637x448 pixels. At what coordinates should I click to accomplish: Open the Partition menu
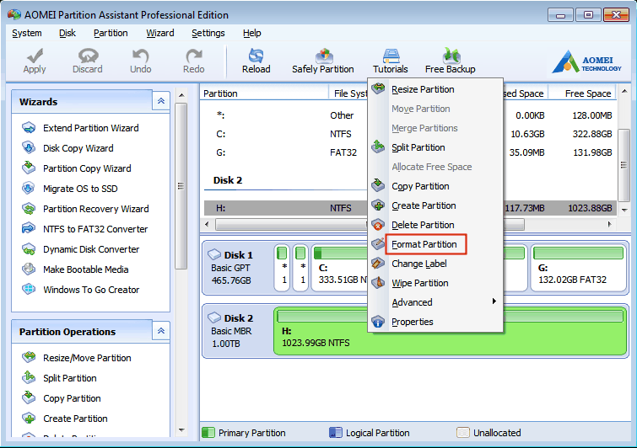(111, 33)
